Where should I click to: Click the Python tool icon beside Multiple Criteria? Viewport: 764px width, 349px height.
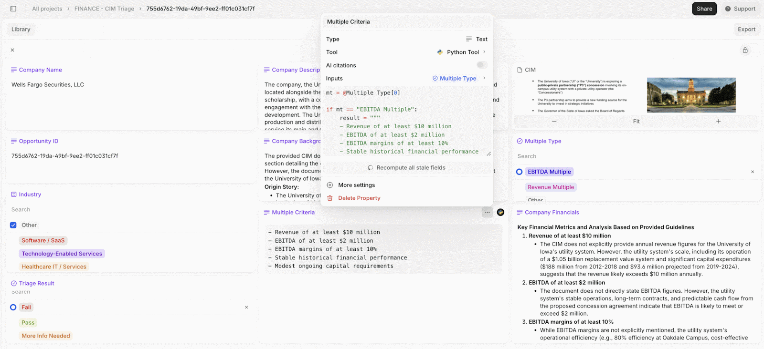(500, 212)
